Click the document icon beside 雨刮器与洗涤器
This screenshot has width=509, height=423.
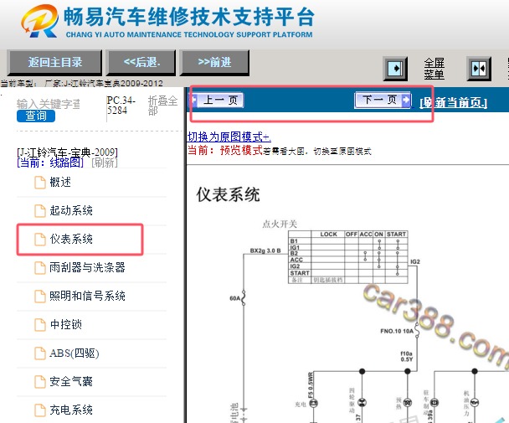(x=40, y=268)
